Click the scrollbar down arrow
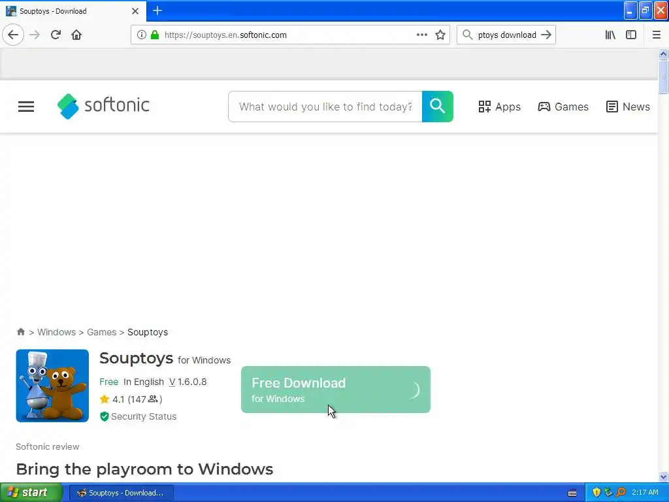Image resolution: width=669 pixels, height=502 pixels. click(x=663, y=477)
